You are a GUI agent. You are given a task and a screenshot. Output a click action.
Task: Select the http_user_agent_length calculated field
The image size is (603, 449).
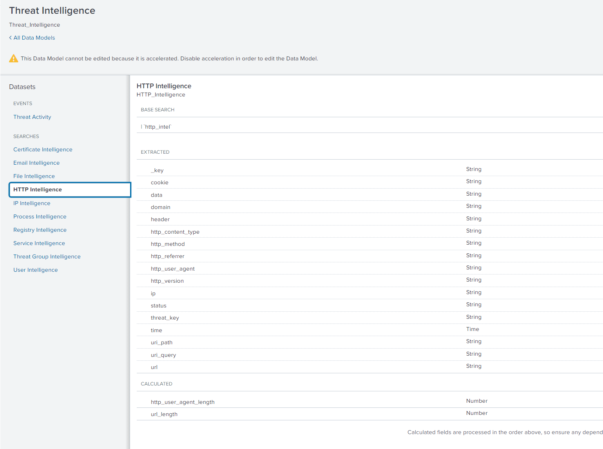pos(183,402)
